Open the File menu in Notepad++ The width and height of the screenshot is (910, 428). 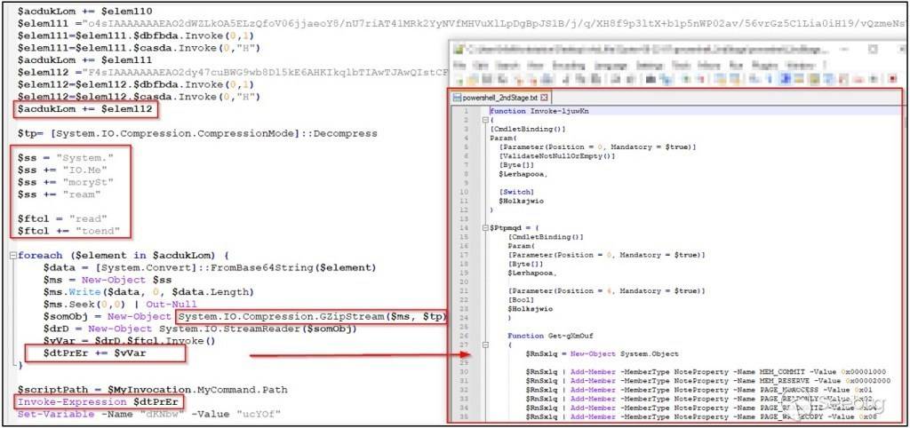(x=459, y=66)
